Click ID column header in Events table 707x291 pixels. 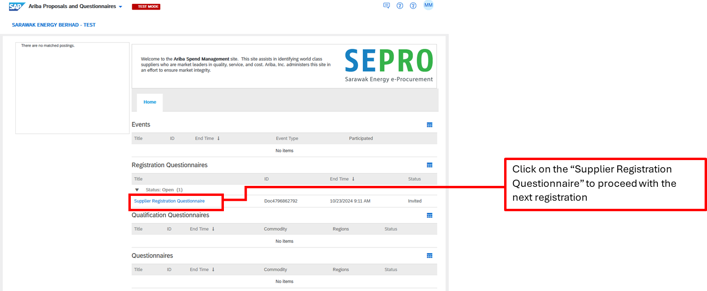(172, 139)
